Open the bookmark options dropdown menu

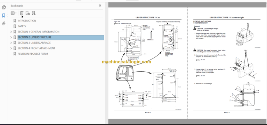tap(14, 13)
